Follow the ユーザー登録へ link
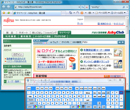Screen dimensions: 130x110 point(14,81)
